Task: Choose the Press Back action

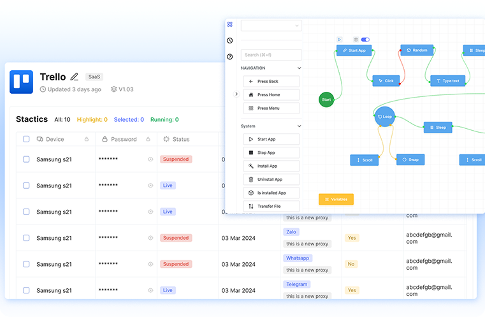Action: pos(271,82)
